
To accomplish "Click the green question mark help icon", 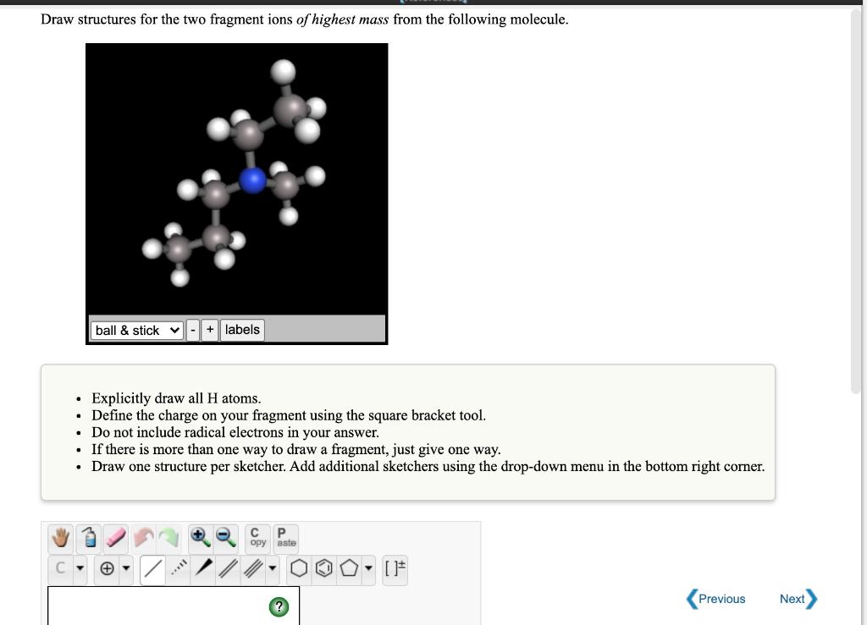I will [x=279, y=606].
